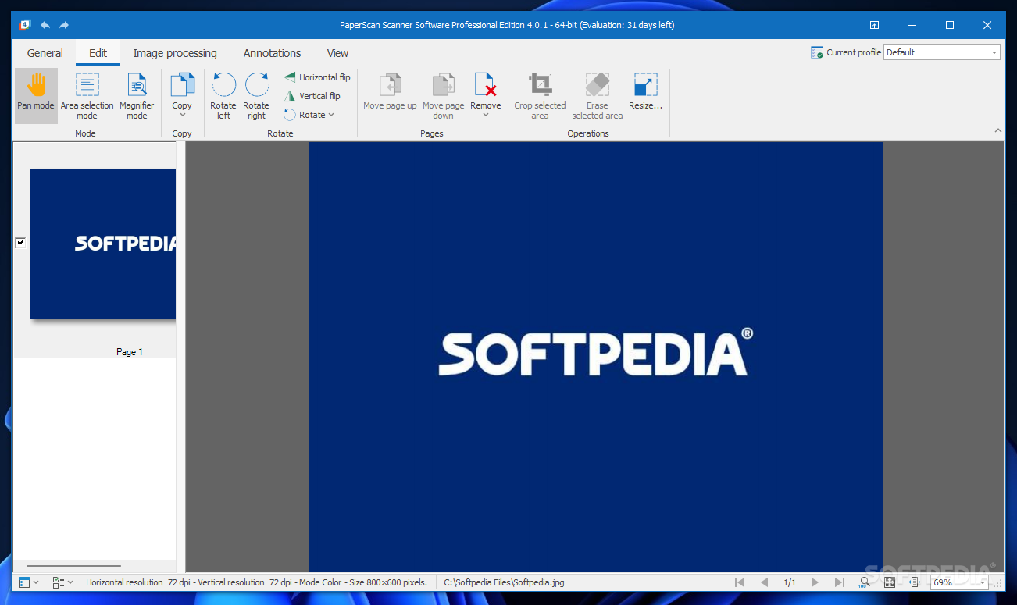1017x605 pixels.
Task: Activate Pan mode hand tool
Action: tap(36, 95)
